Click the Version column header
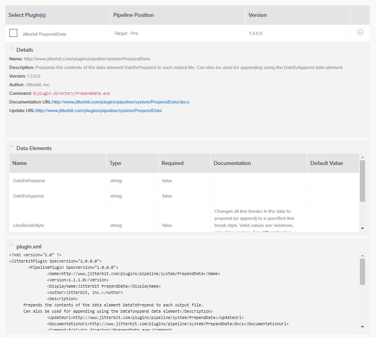Screen dimensions: 376x337 257,15
